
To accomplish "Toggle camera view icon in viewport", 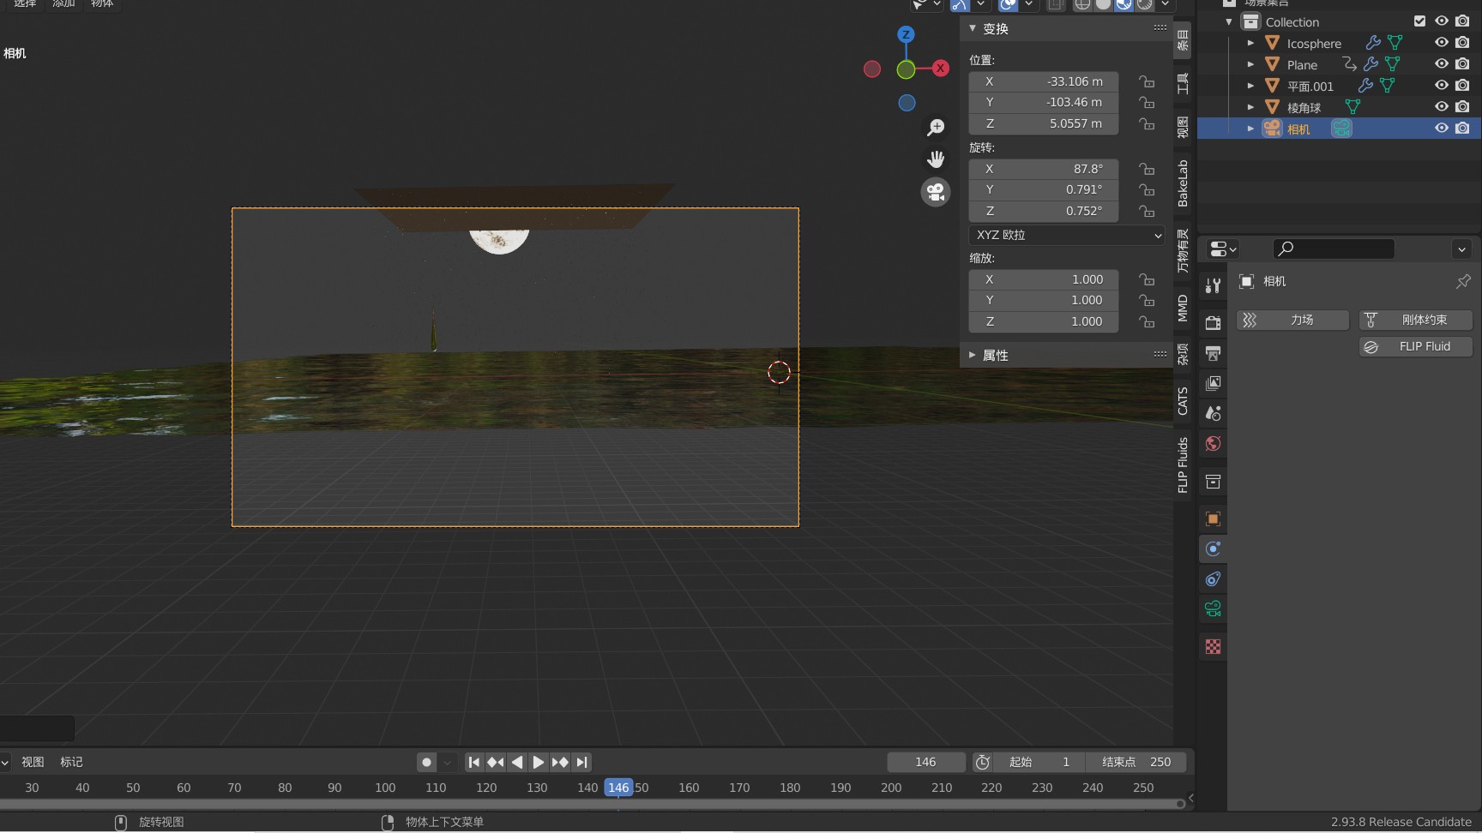I will 936,192.
